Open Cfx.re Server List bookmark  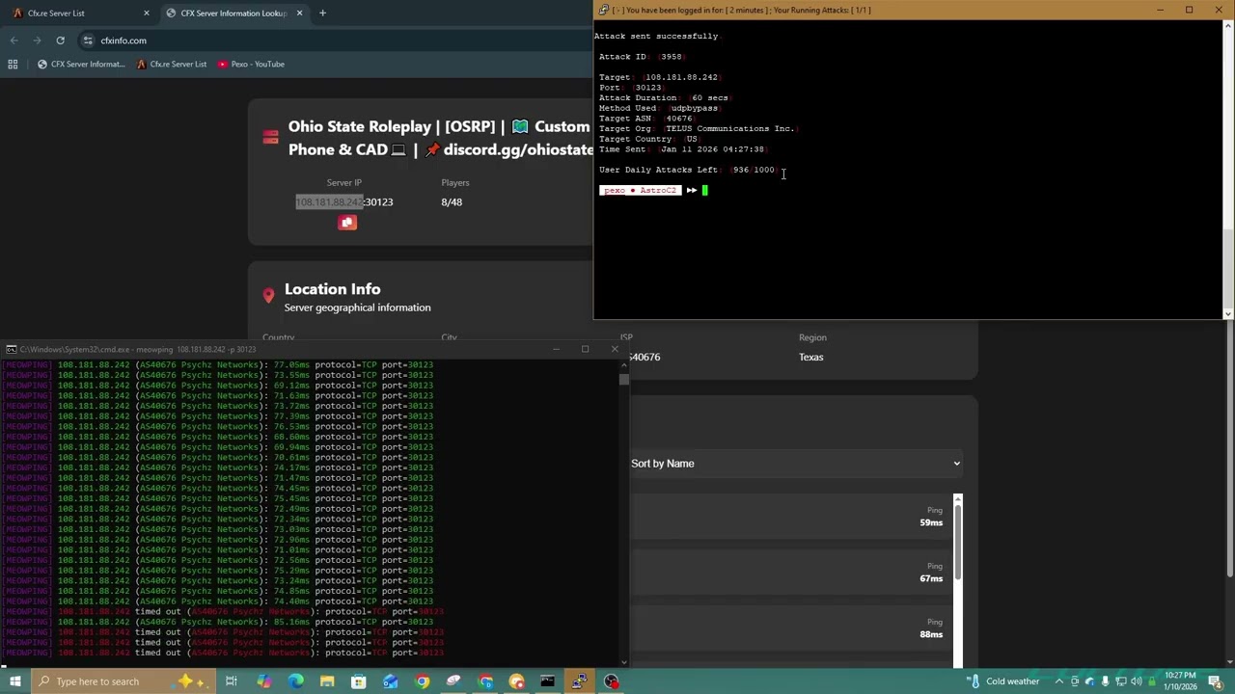tap(172, 64)
